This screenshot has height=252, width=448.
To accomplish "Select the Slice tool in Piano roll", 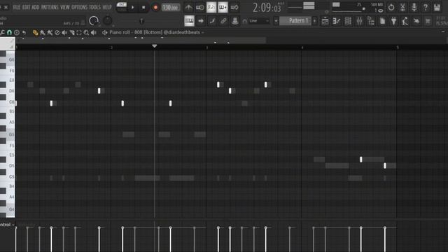I will pyautogui.click(x=71, y=33).
